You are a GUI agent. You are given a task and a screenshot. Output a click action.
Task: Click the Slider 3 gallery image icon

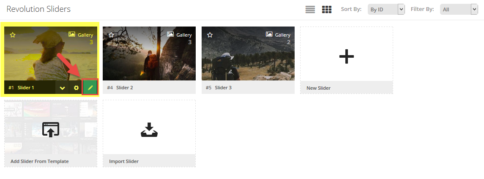(269, 35)
